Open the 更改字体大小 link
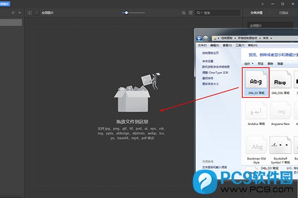This screenshot has width=298, height=198. pyautogui.click(x=210, y=84)
